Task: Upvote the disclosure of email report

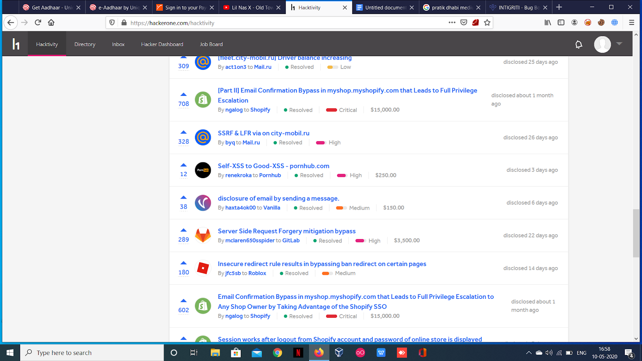Action: tap(183, 197)
